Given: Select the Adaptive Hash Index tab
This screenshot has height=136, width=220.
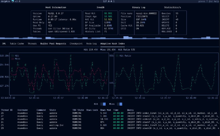Looking at the screenshot, I should [x=112, y=44].
